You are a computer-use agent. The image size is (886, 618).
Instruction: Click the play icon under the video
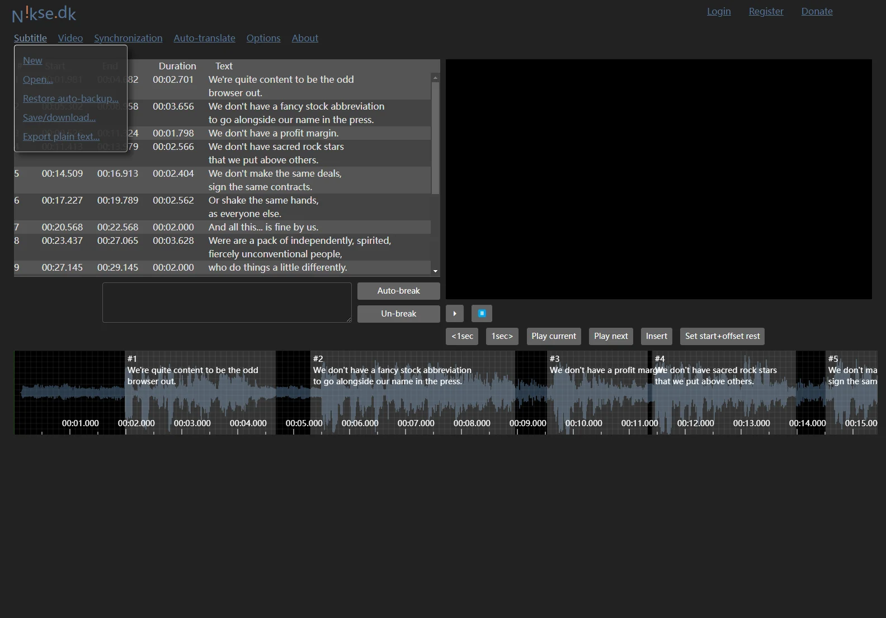pyautogui.click(x=455, y=314)
